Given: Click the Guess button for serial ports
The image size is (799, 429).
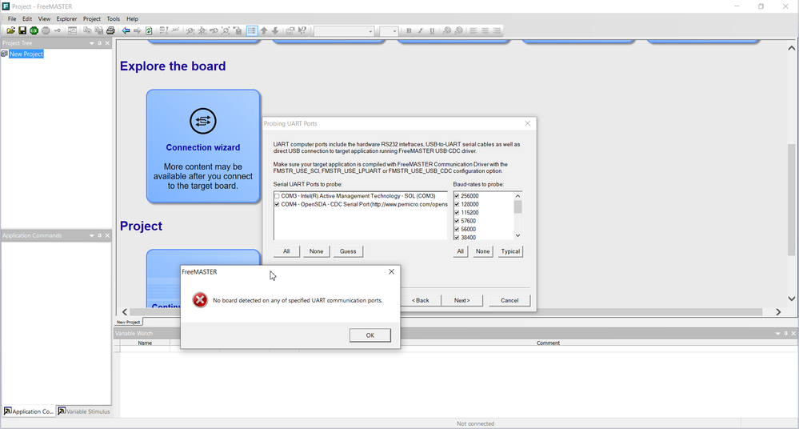Looking at the screenshot, I should [x=348, y=251].
